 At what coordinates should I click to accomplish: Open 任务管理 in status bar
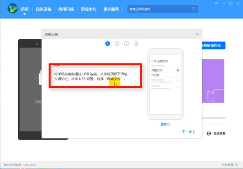[227, 165]
